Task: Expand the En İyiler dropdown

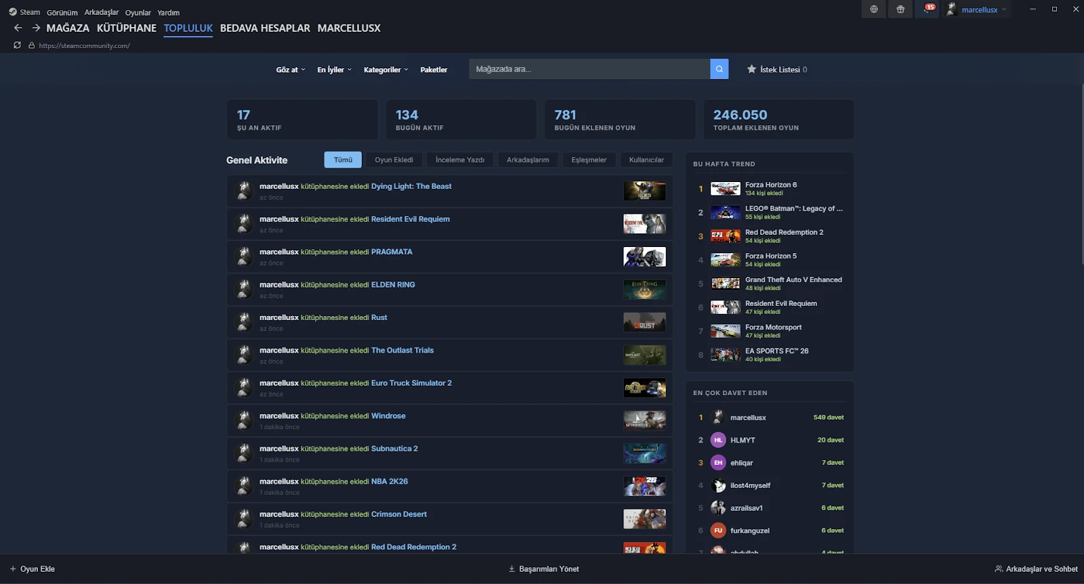Action: pos(335,70)
